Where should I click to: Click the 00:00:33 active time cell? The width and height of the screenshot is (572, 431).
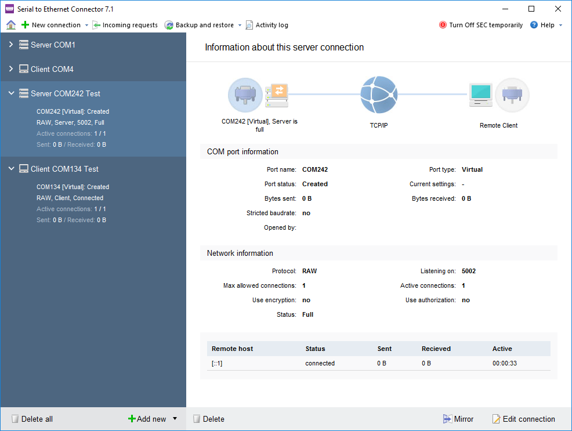(505, 363)
